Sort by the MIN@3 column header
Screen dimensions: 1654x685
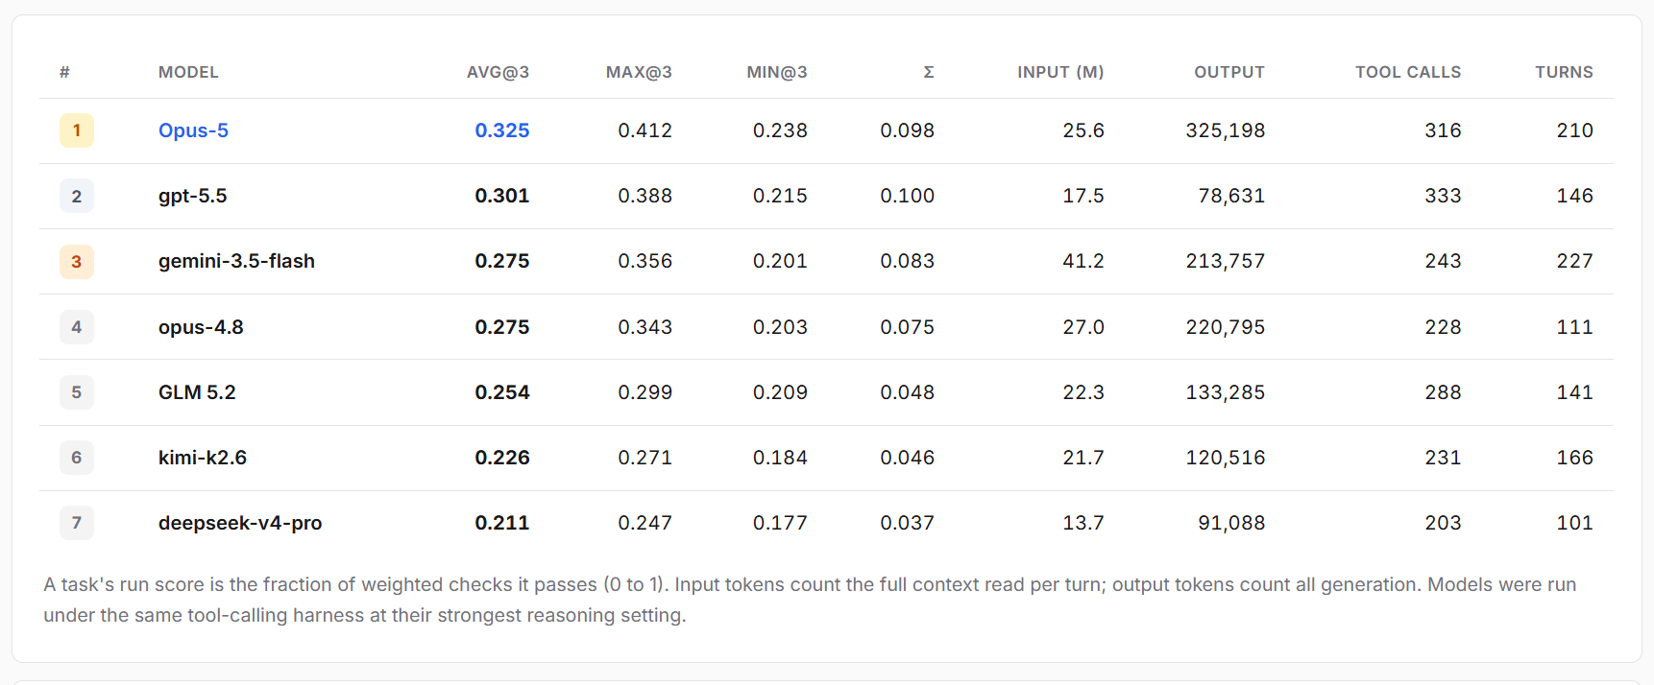[x=777, y=72]
